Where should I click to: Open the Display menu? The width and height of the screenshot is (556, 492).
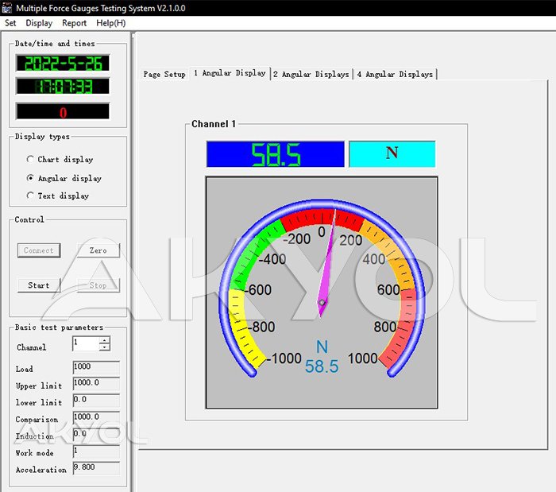(39, 23)
